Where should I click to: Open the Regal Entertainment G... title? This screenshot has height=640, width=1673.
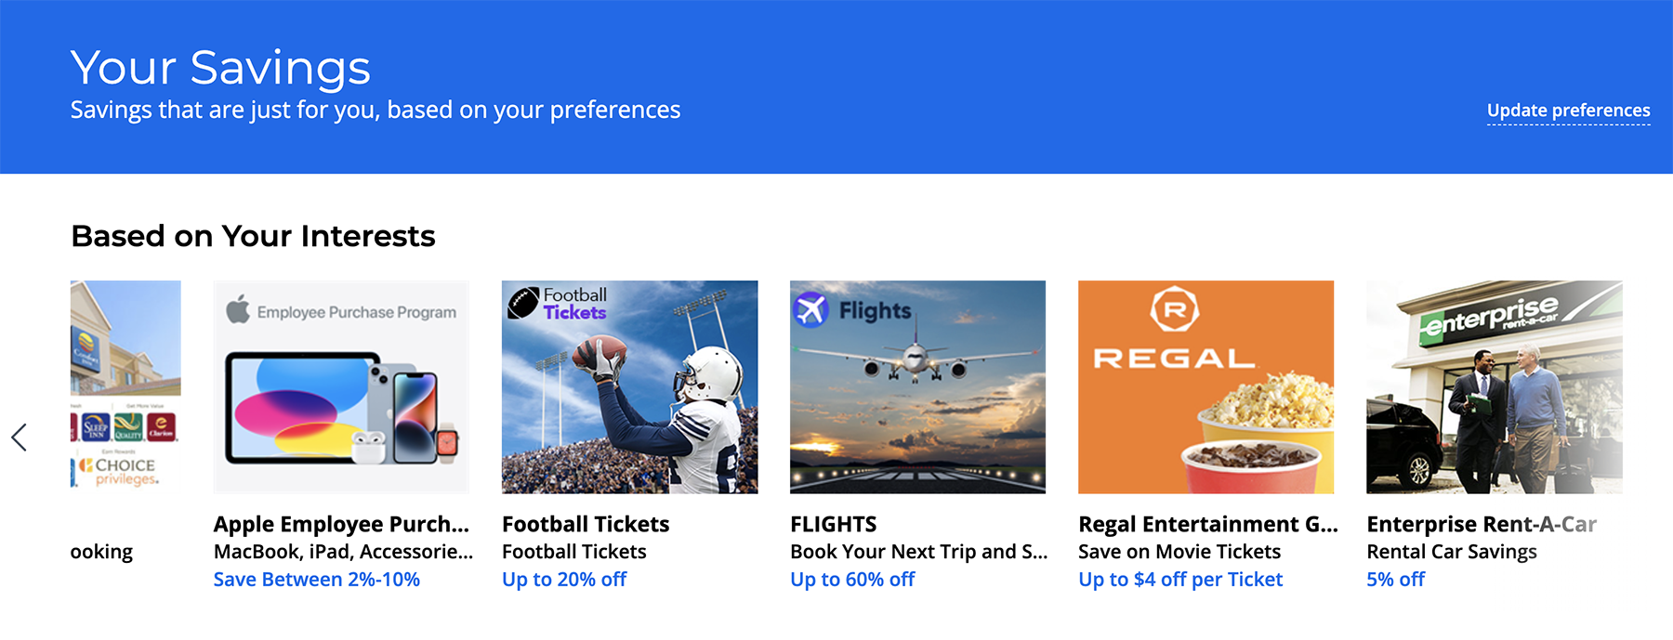tap(1207, 525)
